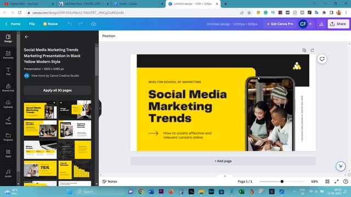This screenshot has width=351, height=197.
Task: Add collaborator with the plus icon
Action: pyautogui.click(x=310, y=24)
